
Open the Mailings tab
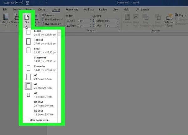click(89, 9)
